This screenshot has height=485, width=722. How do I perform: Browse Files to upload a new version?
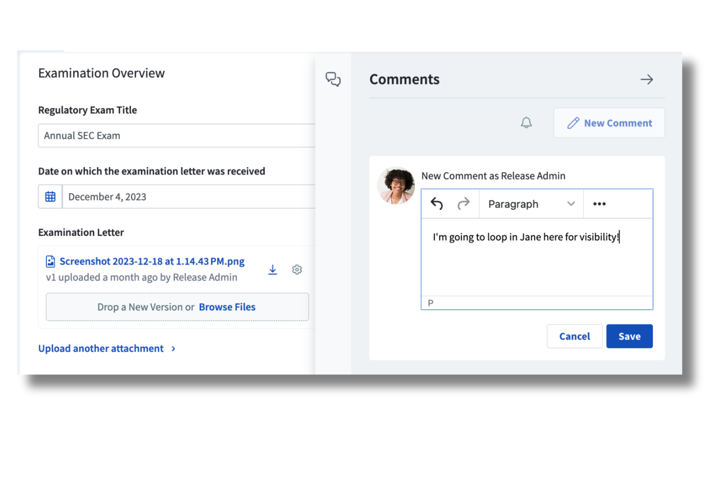(x=227, y=307)
